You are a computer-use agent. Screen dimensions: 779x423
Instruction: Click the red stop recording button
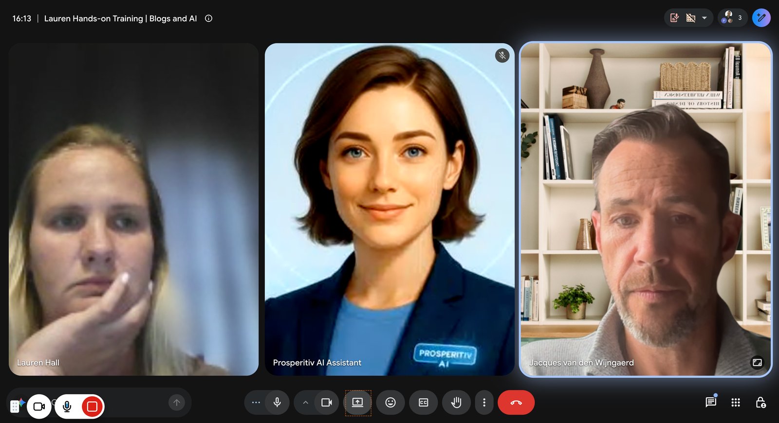click(x=92, y=406)
